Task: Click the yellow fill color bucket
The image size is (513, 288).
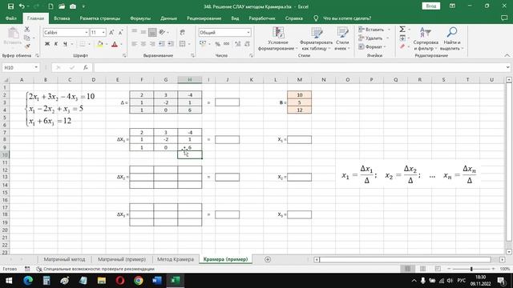Action: [100, 44]
